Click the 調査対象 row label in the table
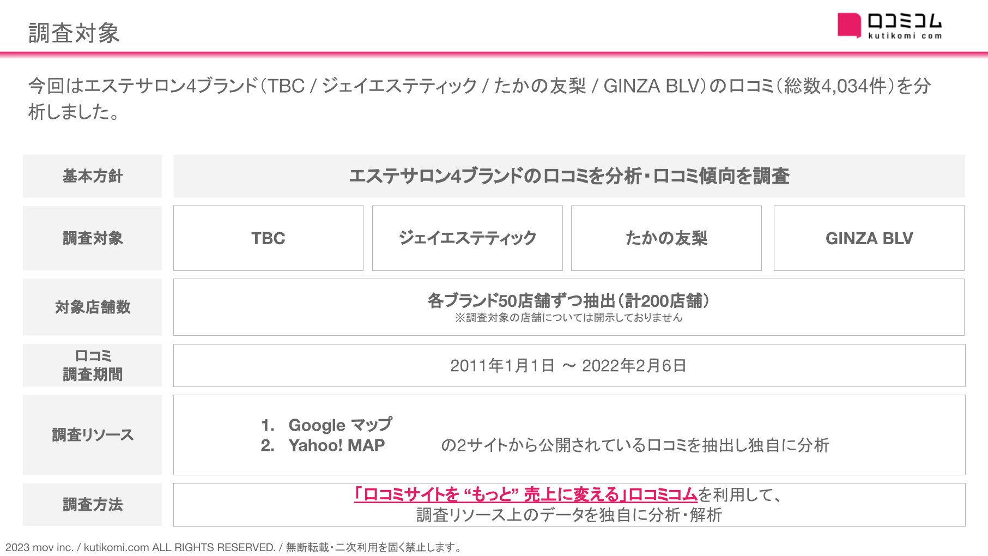The width and height of the screenshot is (988, 556). tap(93, 238)
